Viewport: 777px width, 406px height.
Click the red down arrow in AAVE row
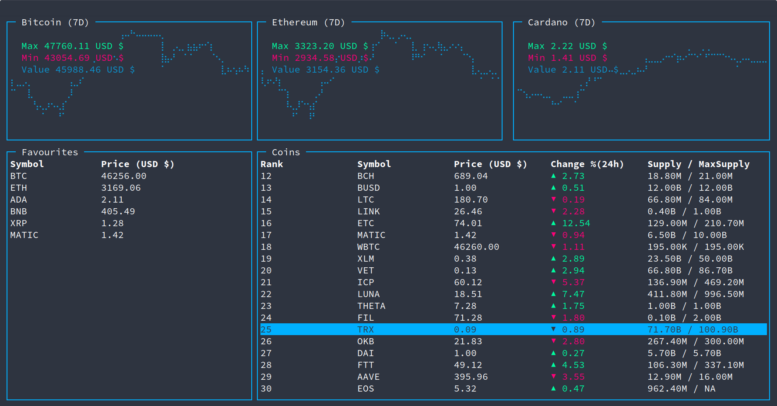pos(553,377)
